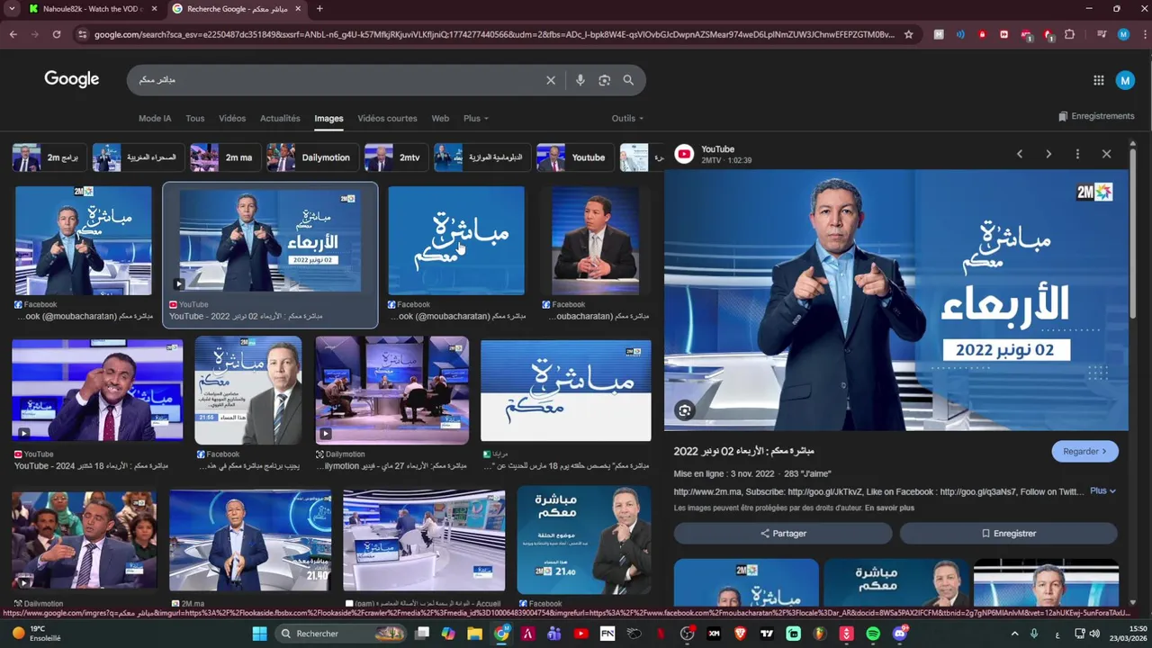Image resolution: width=1152 pixels, height=648 pixels.
Task: Go back in browser history
Action: click(x=13, y=34)
